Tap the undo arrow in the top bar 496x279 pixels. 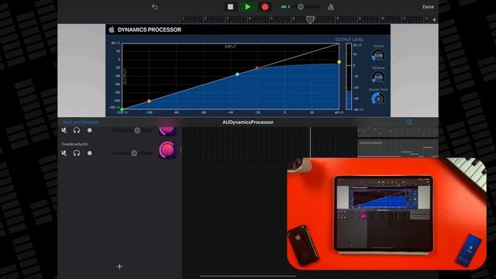coord(155,7)
